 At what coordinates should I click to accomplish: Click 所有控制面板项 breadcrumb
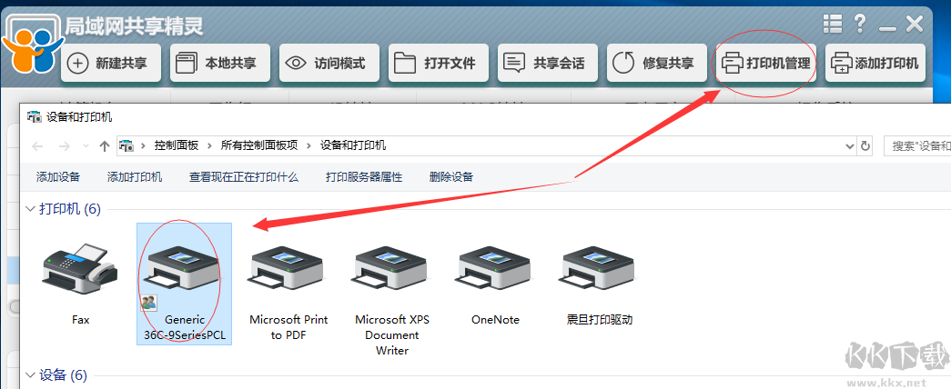click(x=259, y=145)
